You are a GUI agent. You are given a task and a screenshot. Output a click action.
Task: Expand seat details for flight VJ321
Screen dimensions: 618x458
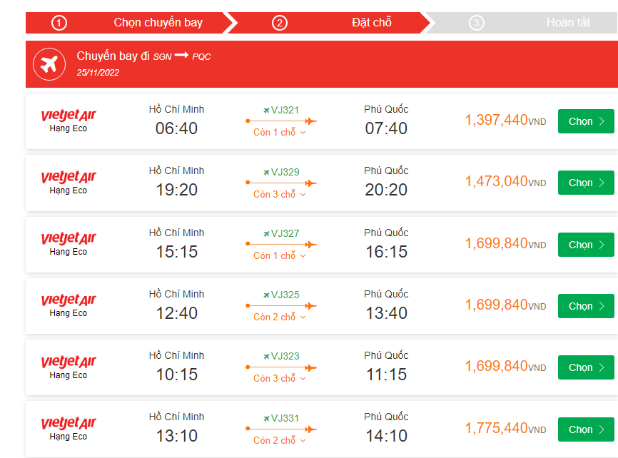280,133
